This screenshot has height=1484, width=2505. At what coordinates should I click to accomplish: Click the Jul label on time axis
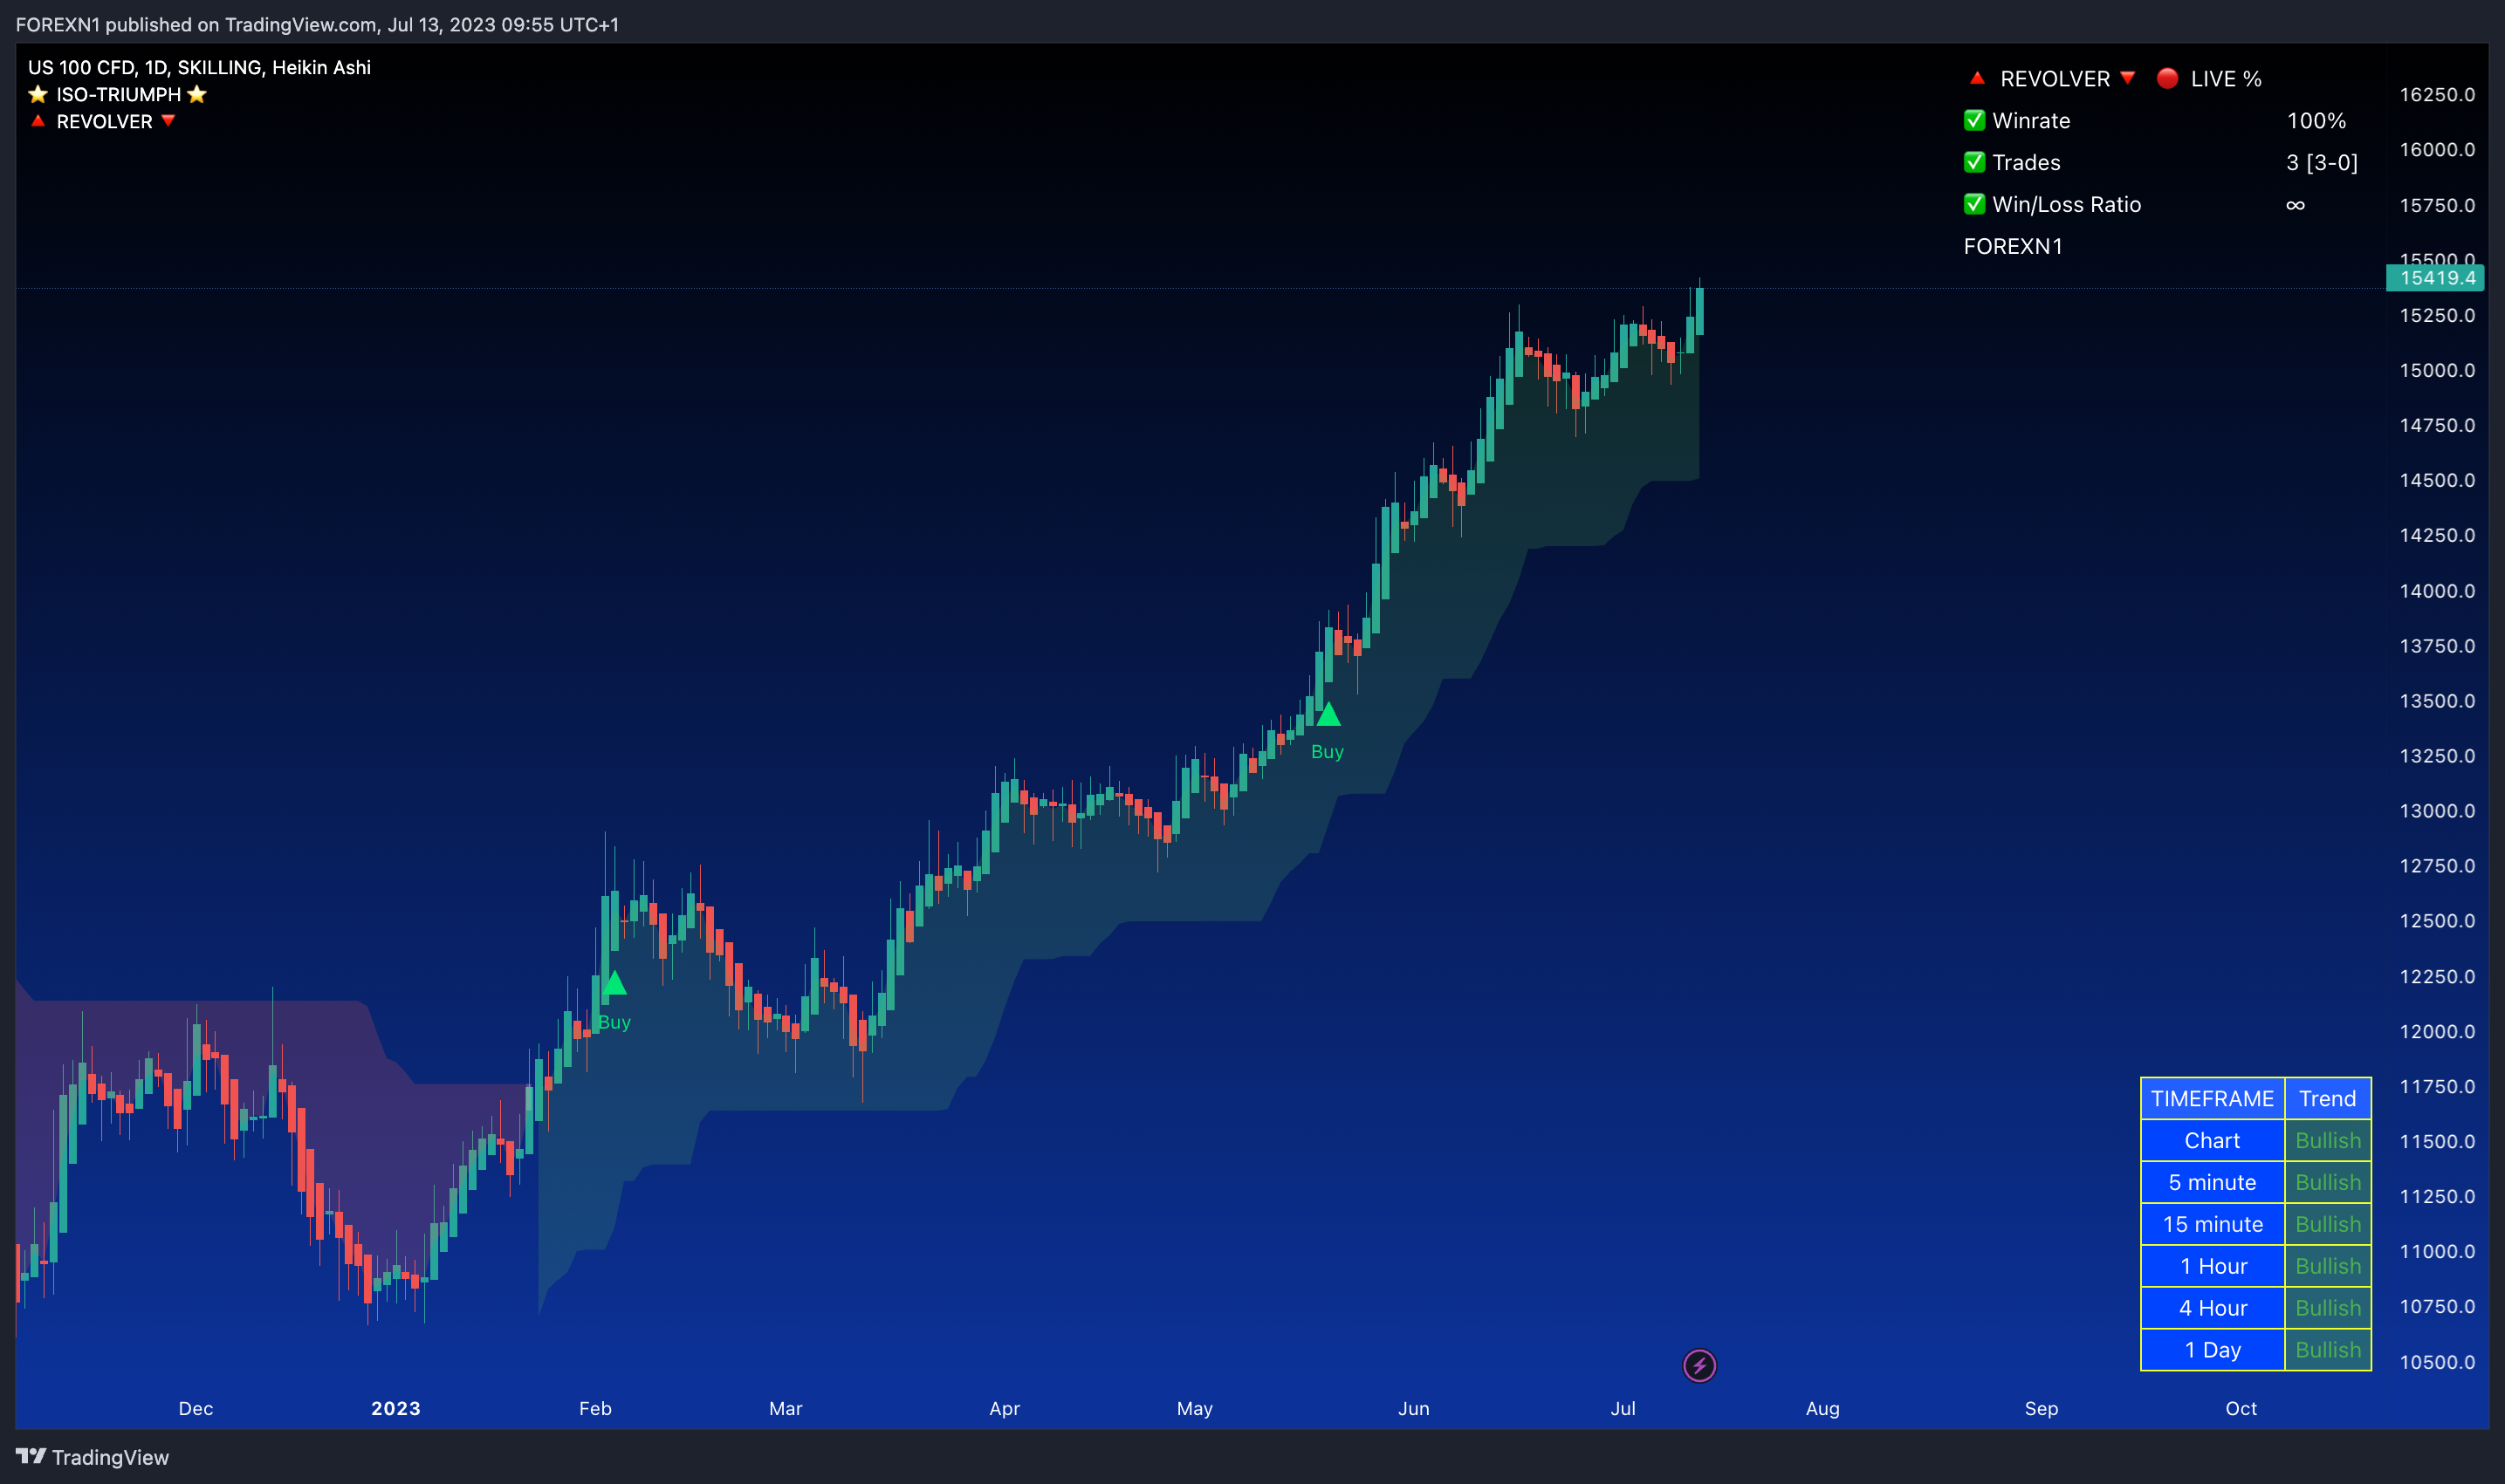click(1623, 1408)
